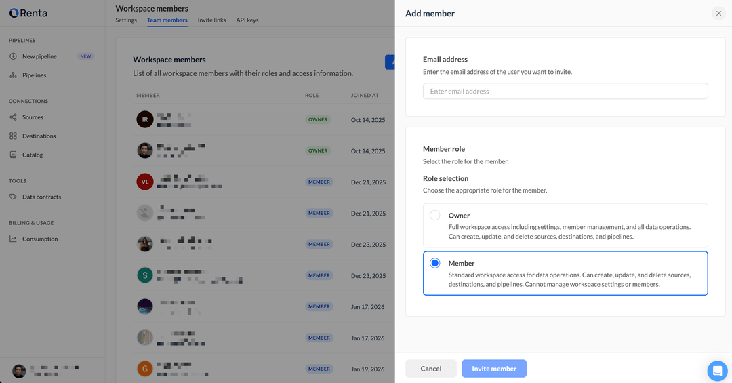Image resolution: width=732 pixels, height=383 pixels.
Task: Open the Consumption chart icon
Action: [x=13, y=239]
